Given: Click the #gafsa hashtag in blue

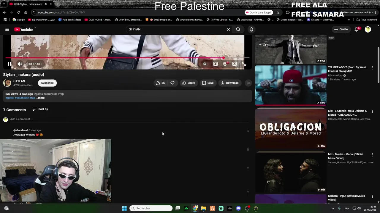Looking at the screenshot, I should [x=10, y=98].
